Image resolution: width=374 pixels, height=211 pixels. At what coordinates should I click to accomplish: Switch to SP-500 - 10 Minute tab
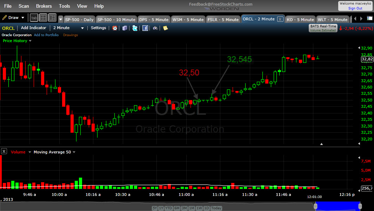[x=116, y=20]
